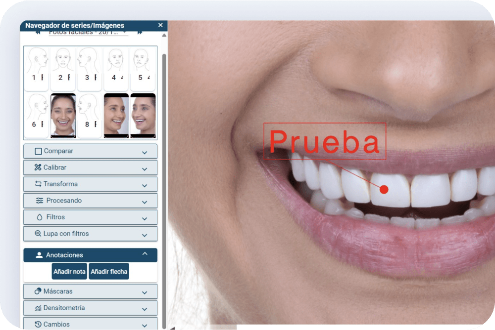
Task: Collapse the Anotaciones section chevron
Action: [x=145, y=254]
